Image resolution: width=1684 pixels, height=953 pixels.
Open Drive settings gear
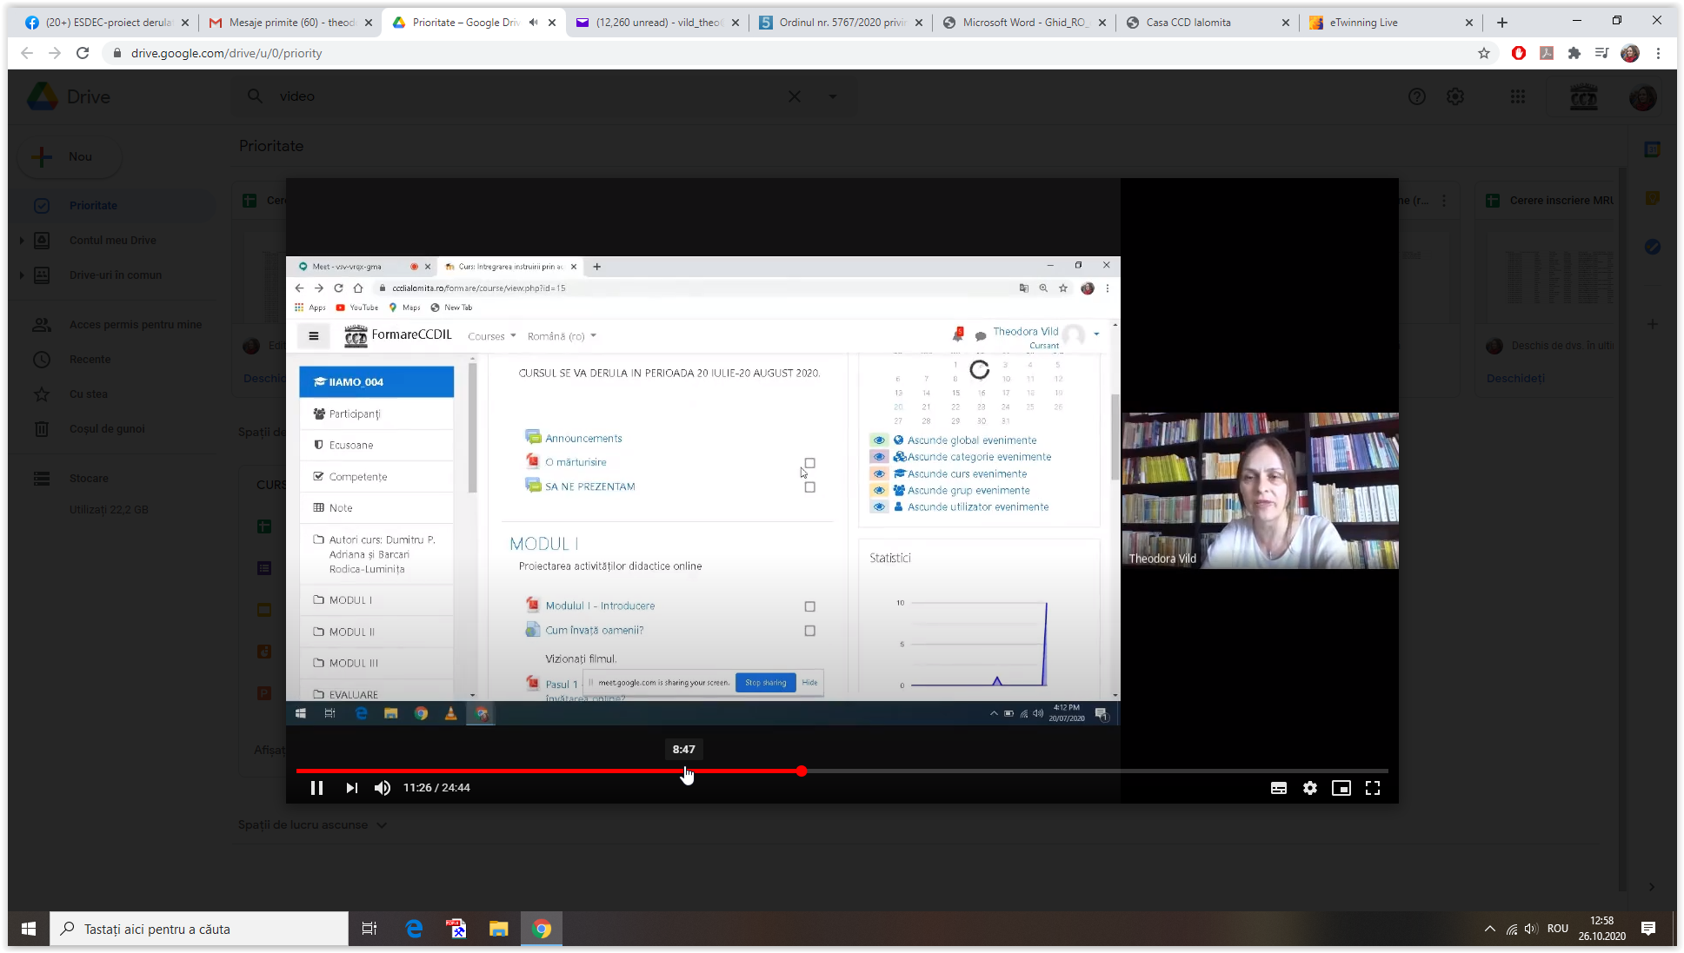click(x=1455, y=96)
